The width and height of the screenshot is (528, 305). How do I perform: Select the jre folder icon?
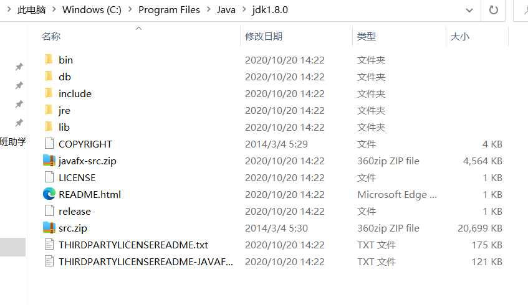[49, 110]
